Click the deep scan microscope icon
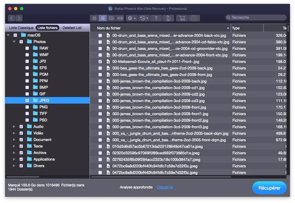The image size is (295, 203). 169,18
